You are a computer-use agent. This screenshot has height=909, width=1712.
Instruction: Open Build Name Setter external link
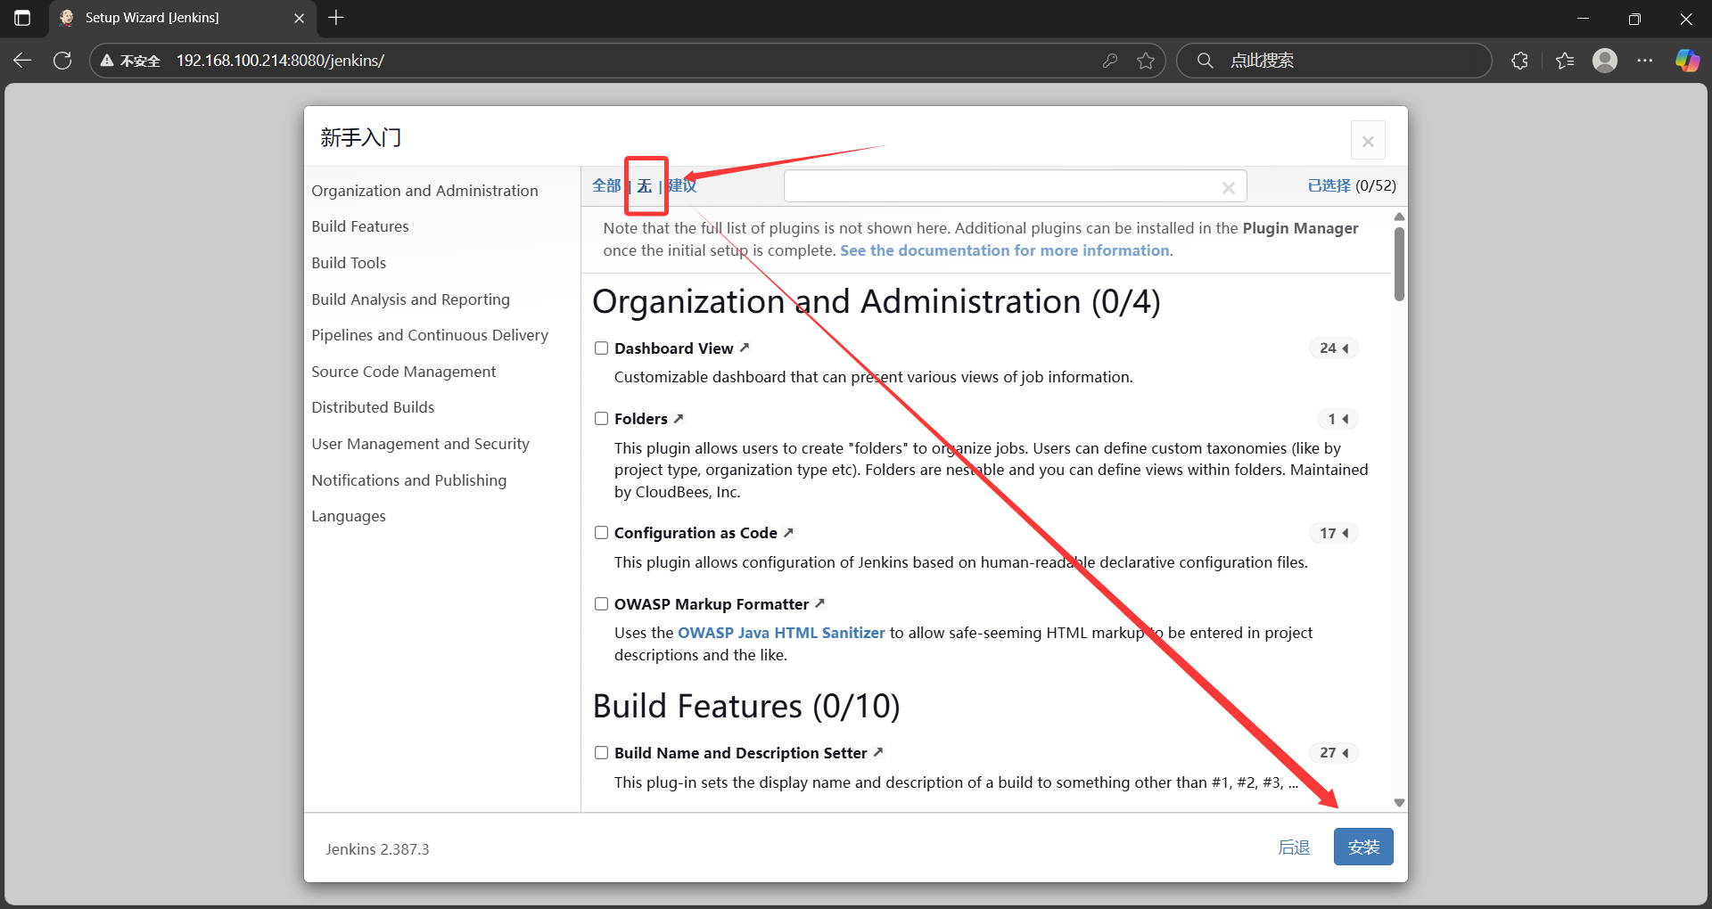[878, 752]
